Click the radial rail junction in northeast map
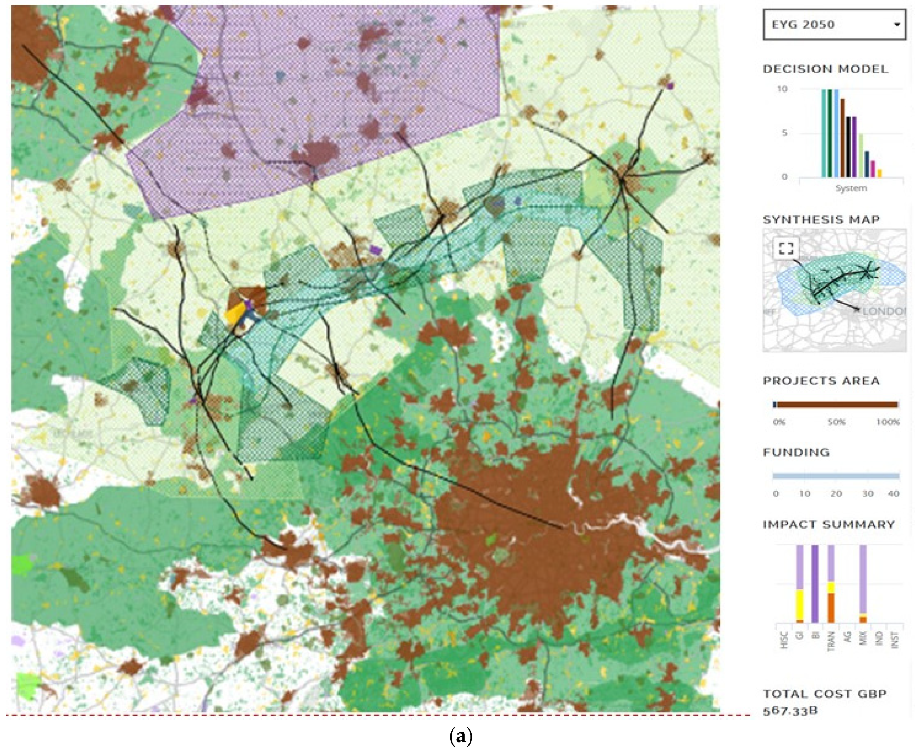 point(623,180)
